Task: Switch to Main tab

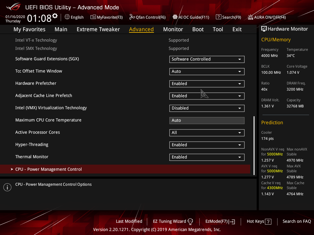Action: (x=61, y=29)
